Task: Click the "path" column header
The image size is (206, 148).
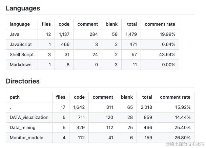Action: click(15, 97)
